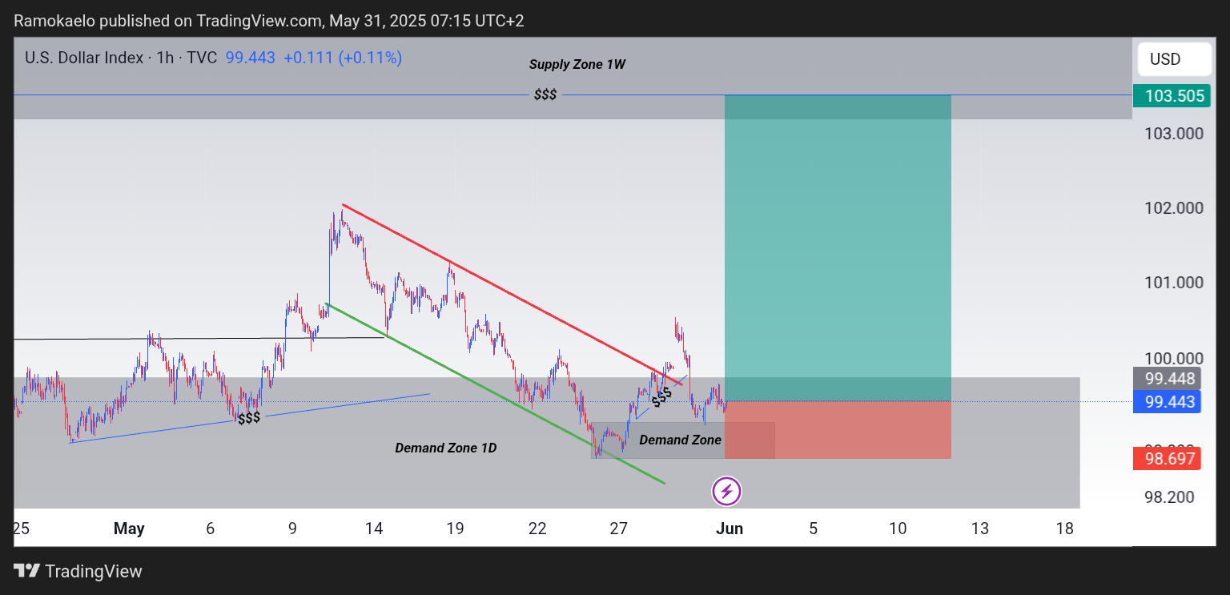Click the U.S. Dollar Index symbol title
The image size is (1230, 595).
(x=84, y=58)
